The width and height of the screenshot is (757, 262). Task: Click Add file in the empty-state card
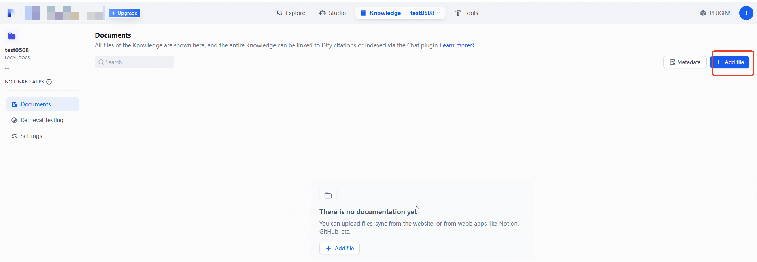point(340,248)
